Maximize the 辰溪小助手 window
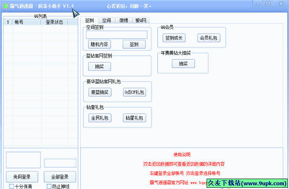 coord(268,3)
